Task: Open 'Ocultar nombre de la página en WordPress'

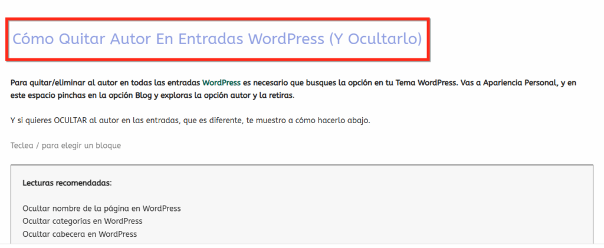Action: pos(101,209)
